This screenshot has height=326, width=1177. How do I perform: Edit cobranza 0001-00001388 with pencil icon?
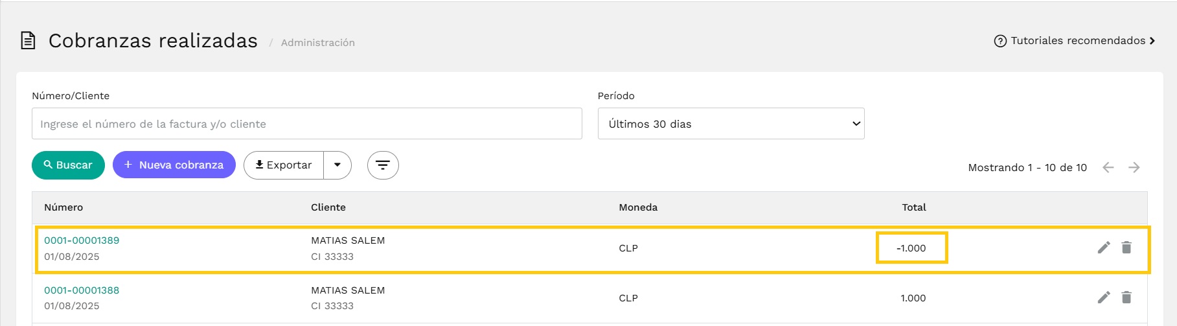pos(1104,297)
